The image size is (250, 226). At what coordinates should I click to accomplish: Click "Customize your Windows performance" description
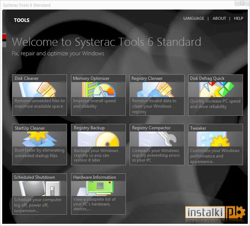coord(214,156)
